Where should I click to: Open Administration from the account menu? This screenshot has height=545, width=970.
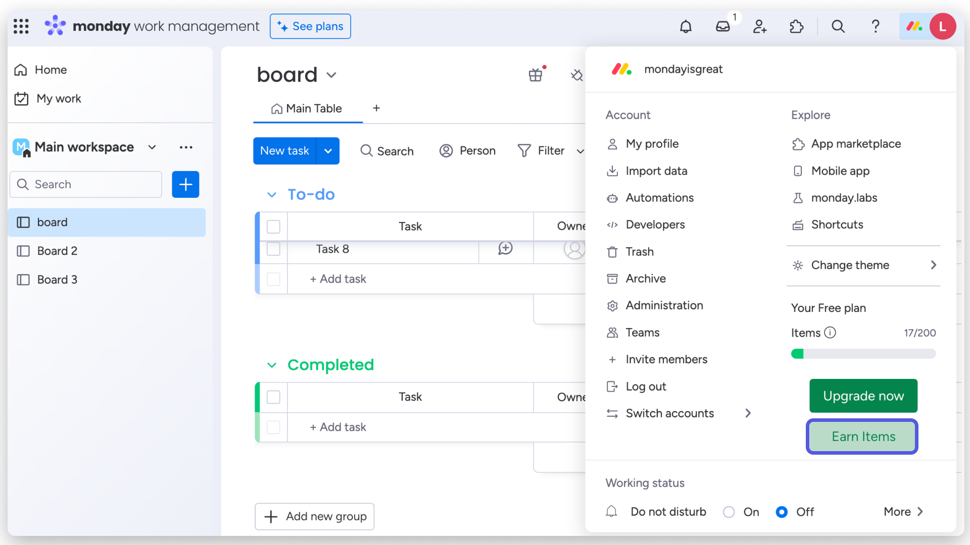pos(664,305)
